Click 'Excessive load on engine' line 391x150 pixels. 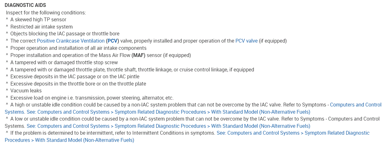(x=92, y=98)
